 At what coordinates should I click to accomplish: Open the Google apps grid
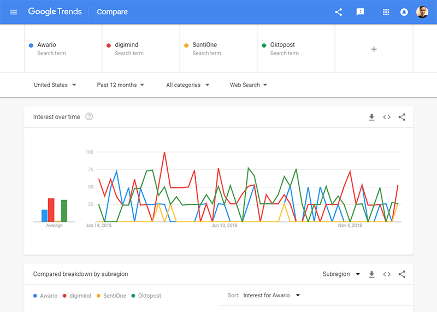[386, 12]
